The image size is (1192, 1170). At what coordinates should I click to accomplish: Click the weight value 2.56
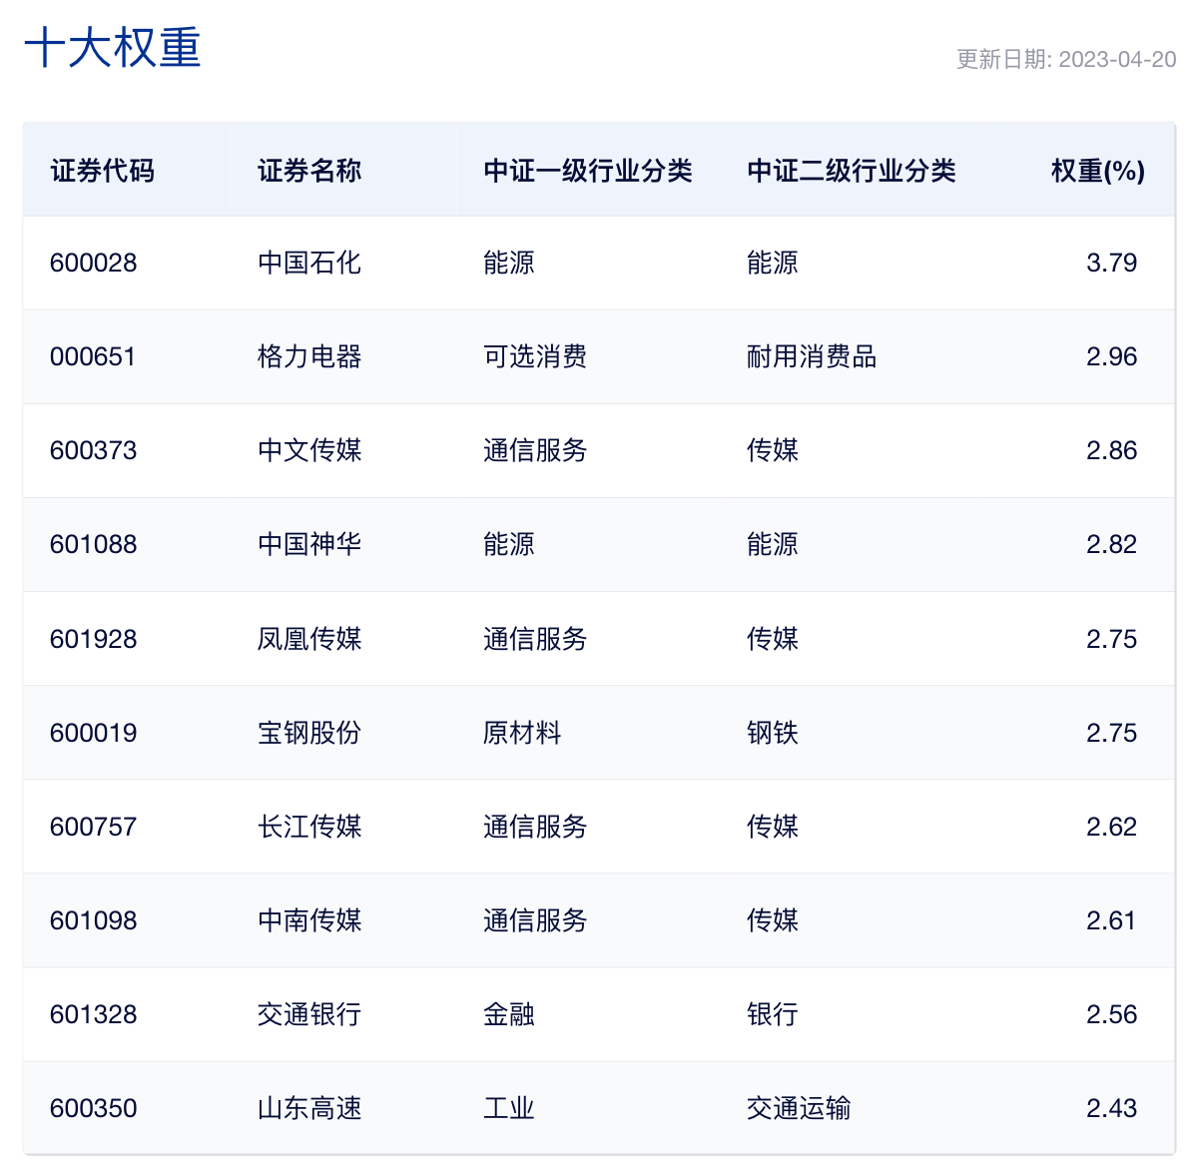click(1111, 1015)
